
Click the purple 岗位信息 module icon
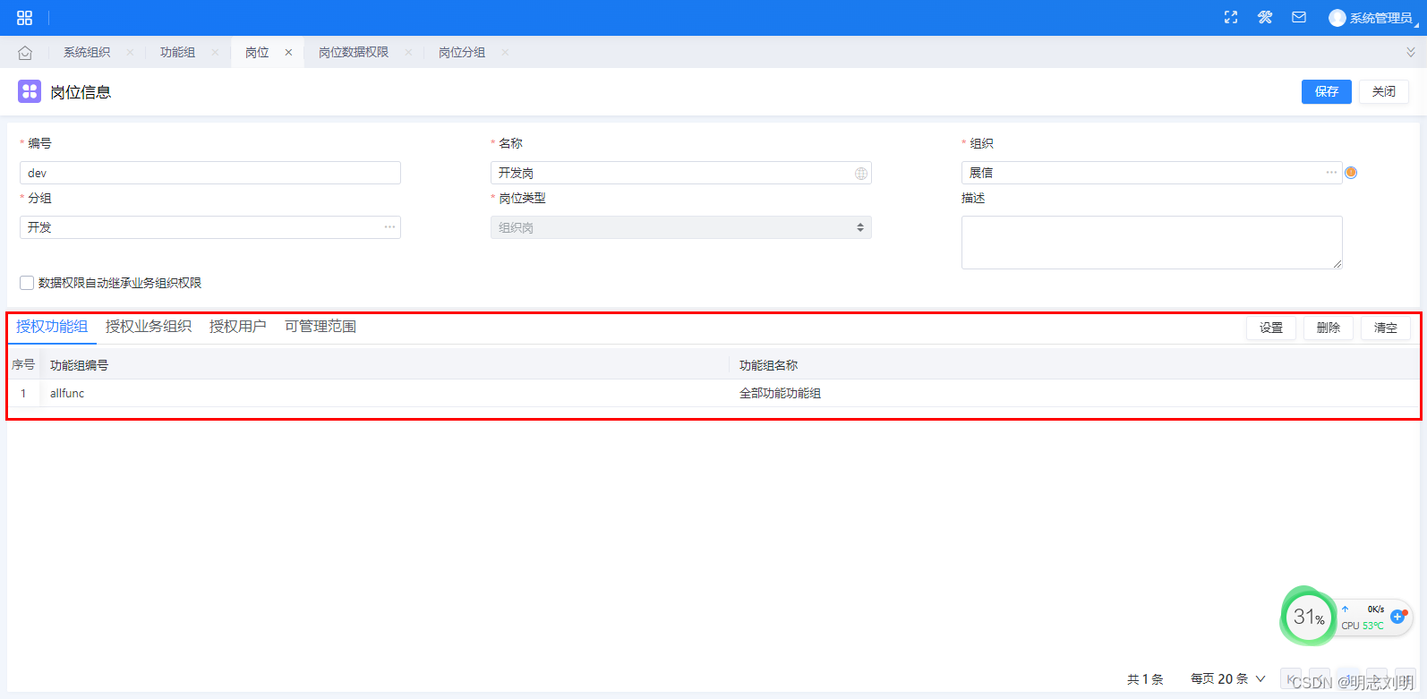[30, 91]
